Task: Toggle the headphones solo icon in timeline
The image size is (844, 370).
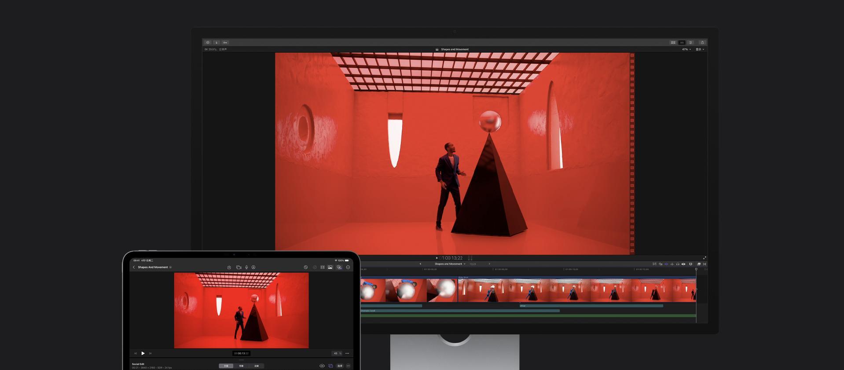Action: [x=678, y=264]
